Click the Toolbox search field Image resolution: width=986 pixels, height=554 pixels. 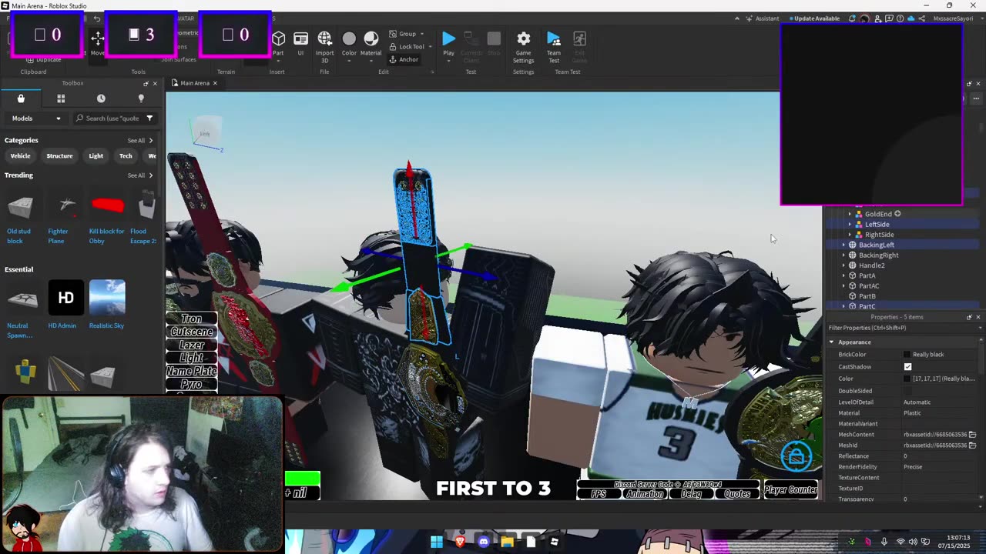tap(112, 118)
